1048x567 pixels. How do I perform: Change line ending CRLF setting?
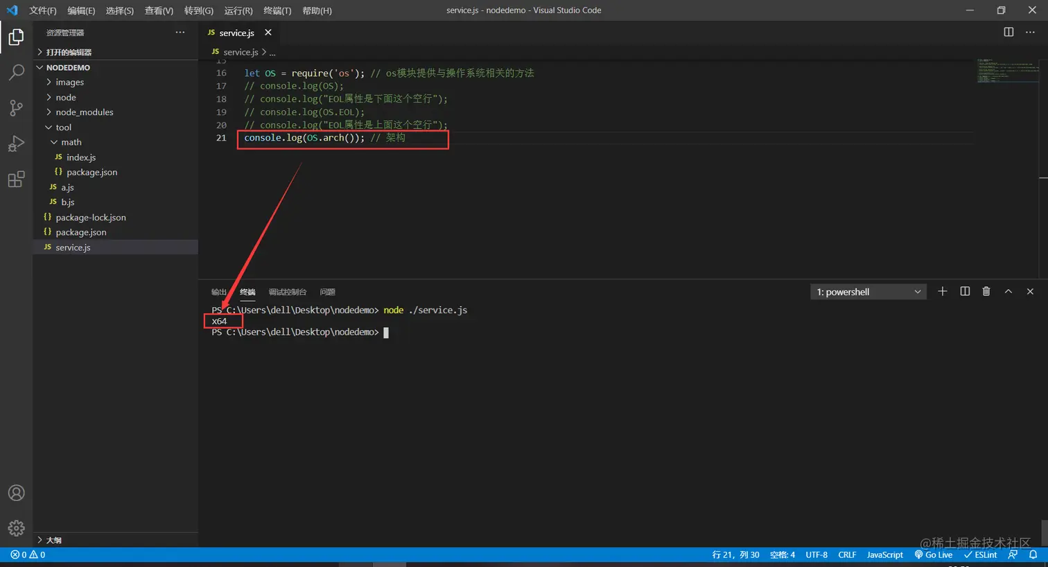[x=847, y=555]
